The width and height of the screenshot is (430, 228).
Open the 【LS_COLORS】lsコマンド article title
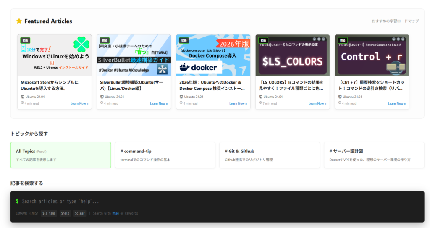(x=291, y=85)
